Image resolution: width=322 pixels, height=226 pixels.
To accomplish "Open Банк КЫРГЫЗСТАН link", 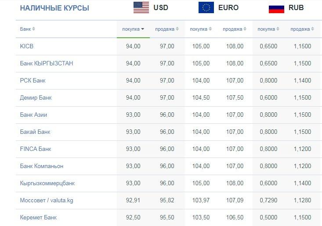I will point(47,63).
